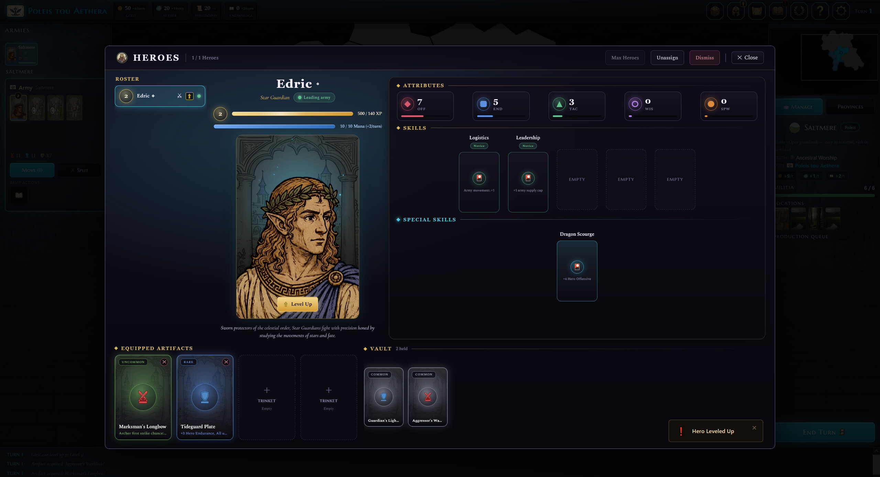This screenshot has width=880, height=477.
Task: Click the green triangle TAC attribute icon
Action: 559,104
